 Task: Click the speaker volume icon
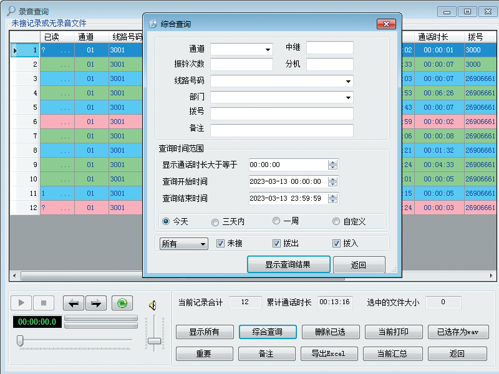(153, 305)
